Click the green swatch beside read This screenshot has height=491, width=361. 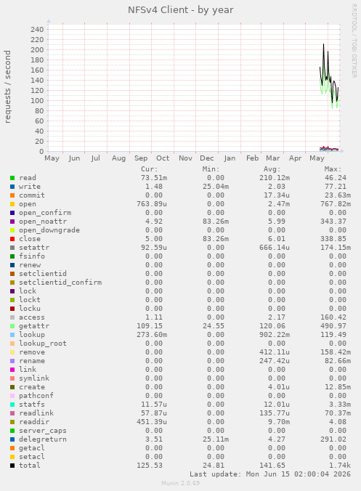click(12, 178)
